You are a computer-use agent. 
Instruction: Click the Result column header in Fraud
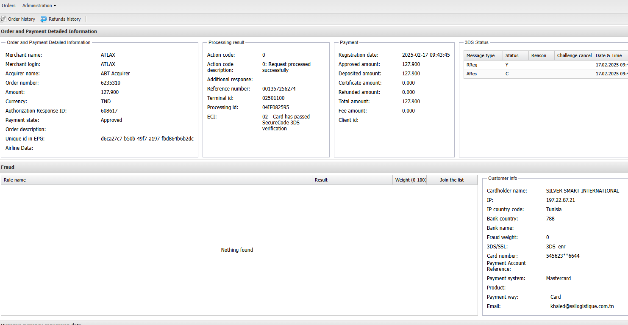[352, 180]
